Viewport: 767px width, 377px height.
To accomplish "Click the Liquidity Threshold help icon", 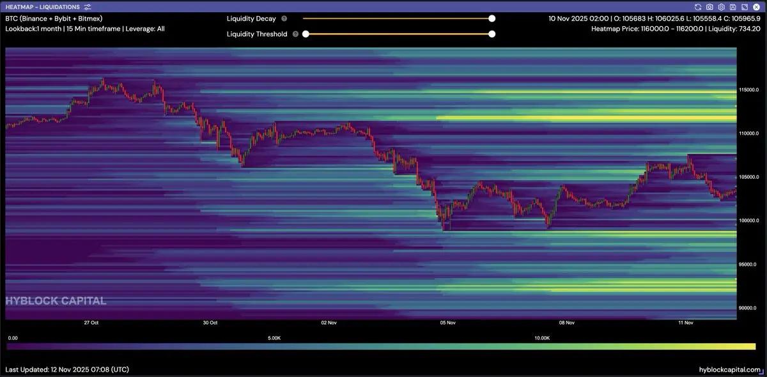I will click(x=295, y=35).
